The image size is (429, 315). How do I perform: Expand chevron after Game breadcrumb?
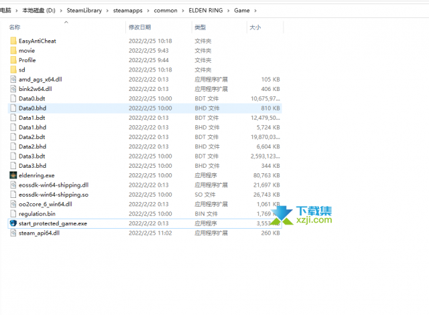click(255, 11)
